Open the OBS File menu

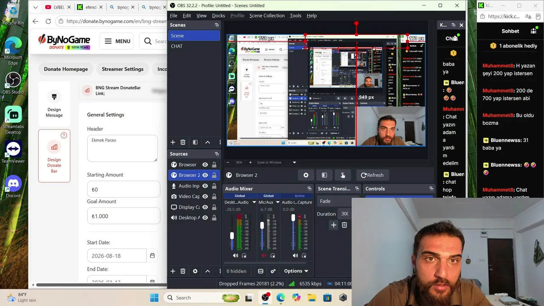(174, 16)
